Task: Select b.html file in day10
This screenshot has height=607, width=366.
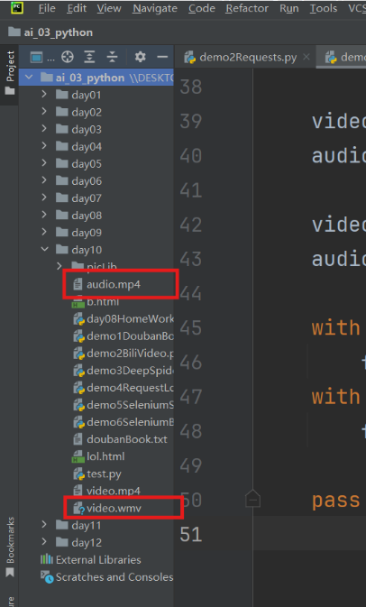Action: click(103, 301)
